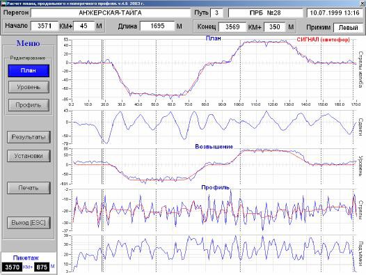Click the Пикетаж metre value 875
The width and height of the screenshot is (366, 275).
[x=42, y=267]
